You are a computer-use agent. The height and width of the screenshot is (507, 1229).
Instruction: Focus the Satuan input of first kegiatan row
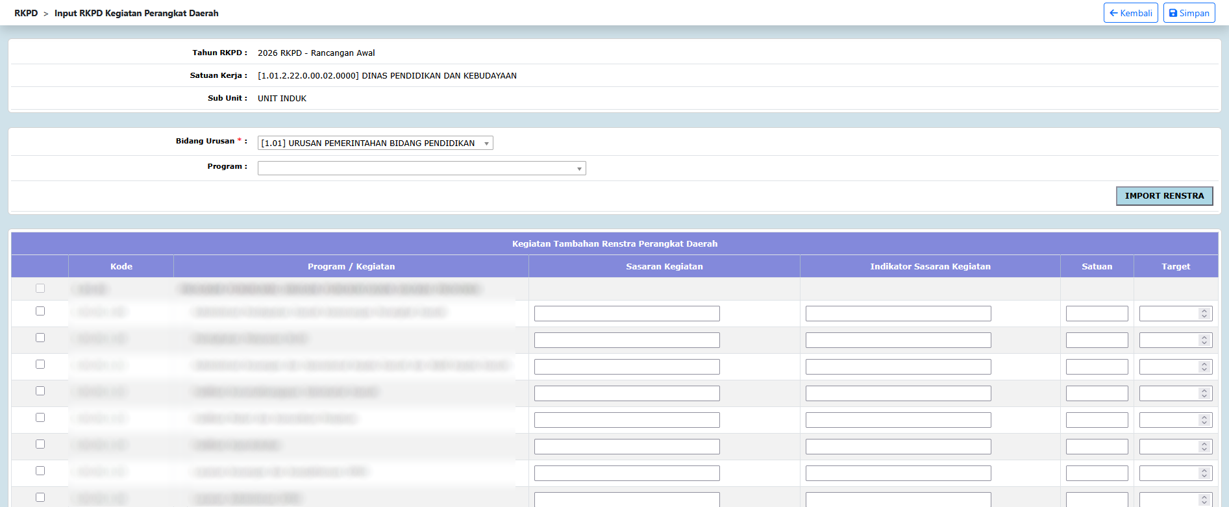(x=1097, y=314)
